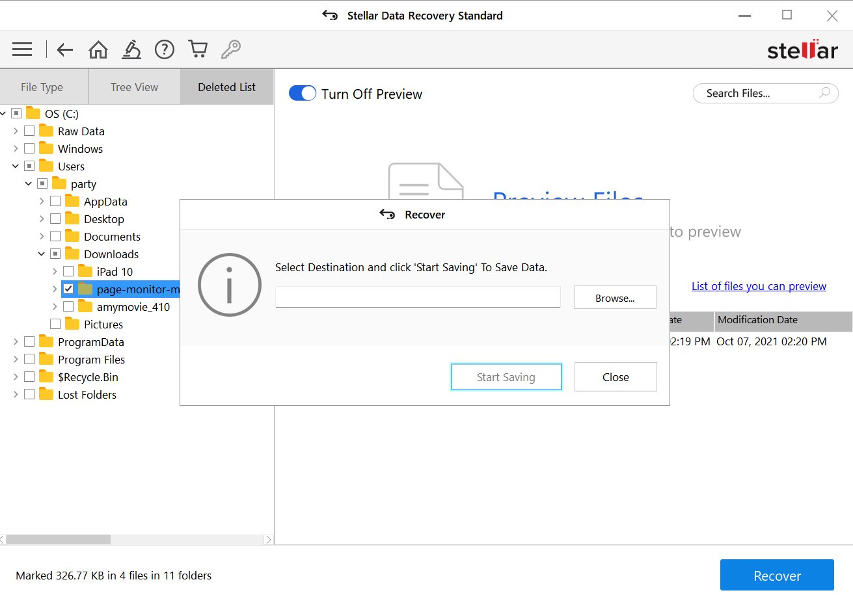853x597 pixels.
Task: Click the Lost Folders folder icon
Action: click(x=46, y=394)
